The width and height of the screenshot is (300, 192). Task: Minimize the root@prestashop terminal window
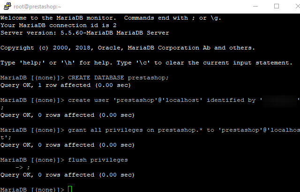[255, 6]
